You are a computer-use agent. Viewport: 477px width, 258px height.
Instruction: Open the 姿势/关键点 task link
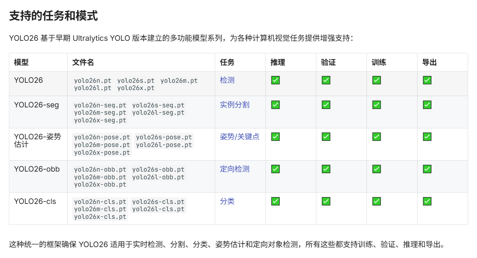click(x=240, y=136)
